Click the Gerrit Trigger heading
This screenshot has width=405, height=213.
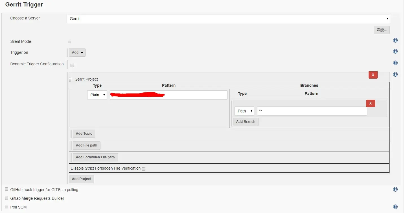tap(24, 5)
